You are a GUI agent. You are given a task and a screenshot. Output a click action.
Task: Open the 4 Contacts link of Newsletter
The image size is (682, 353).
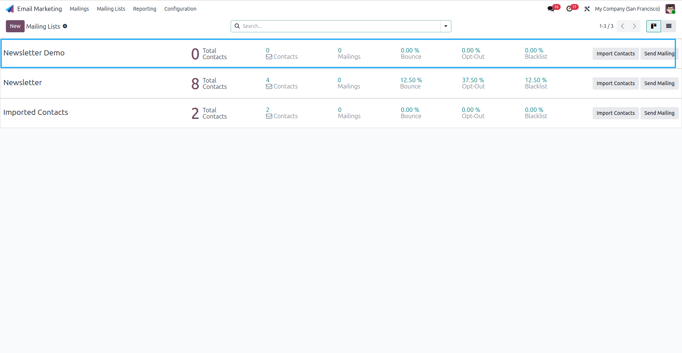click(x=282, y=83)
